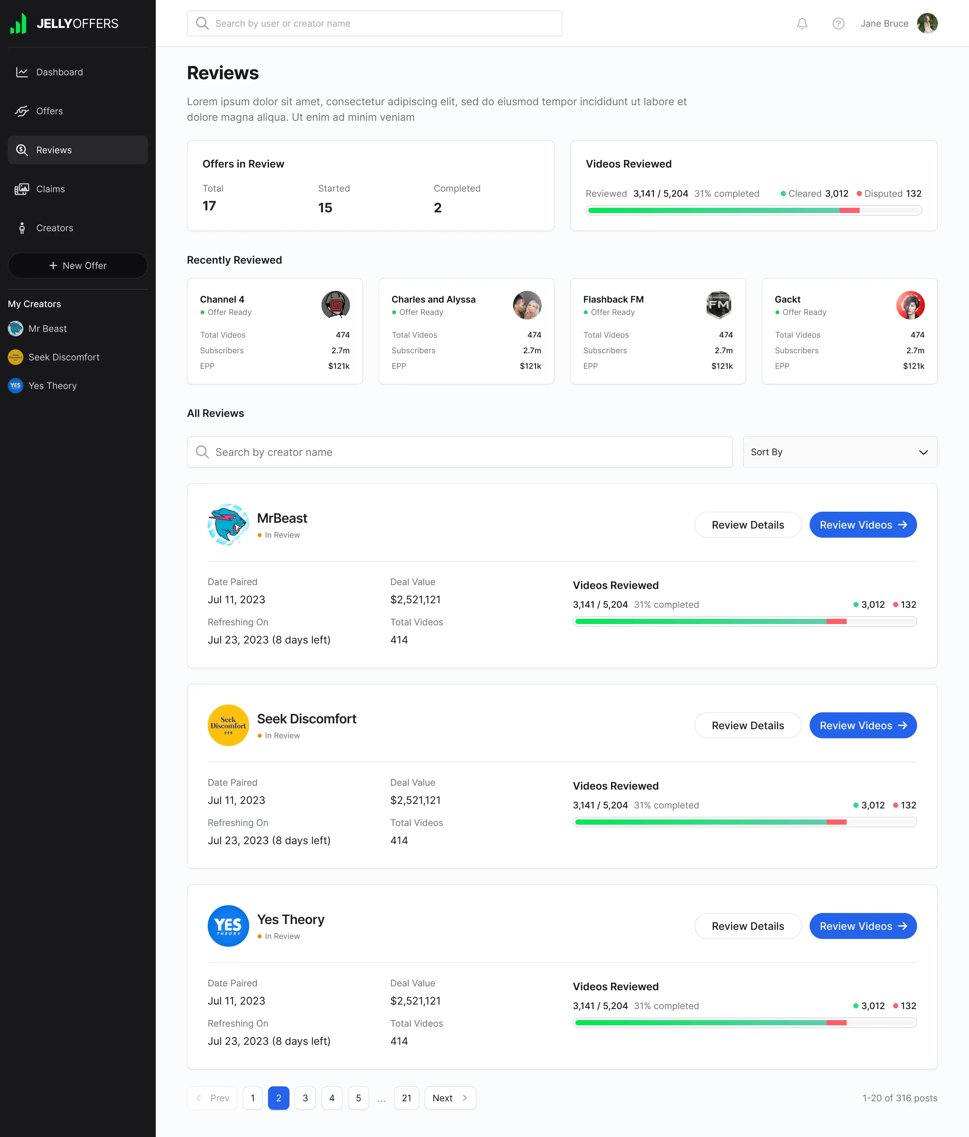The image size is (969, 1137).
Task: Click the Flashback FM avatar
Action: pyautogui.click(x=719, y=305)
